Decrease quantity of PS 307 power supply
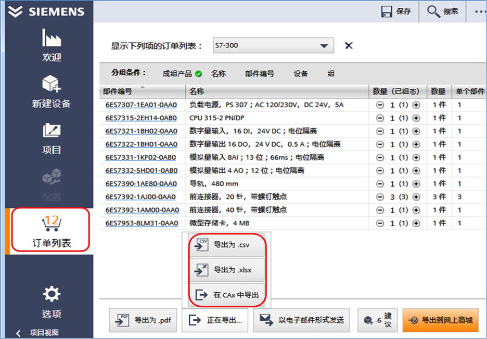487x339 pixels. [x=380, y=105]
